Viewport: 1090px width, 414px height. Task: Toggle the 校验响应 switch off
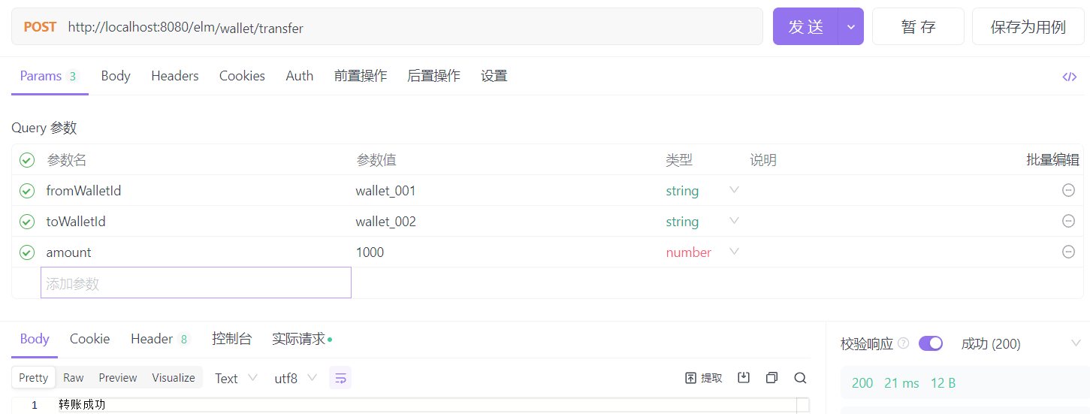coord(931,343)
